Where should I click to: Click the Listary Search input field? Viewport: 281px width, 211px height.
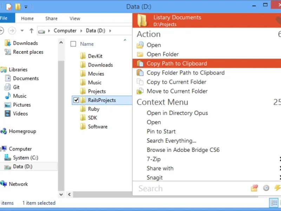pos(191,188)
